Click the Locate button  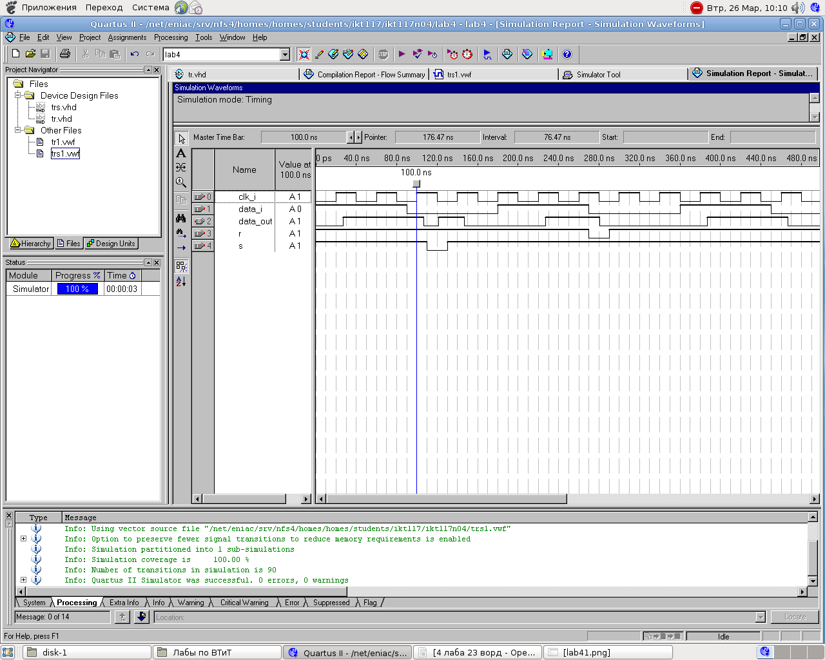795,617
